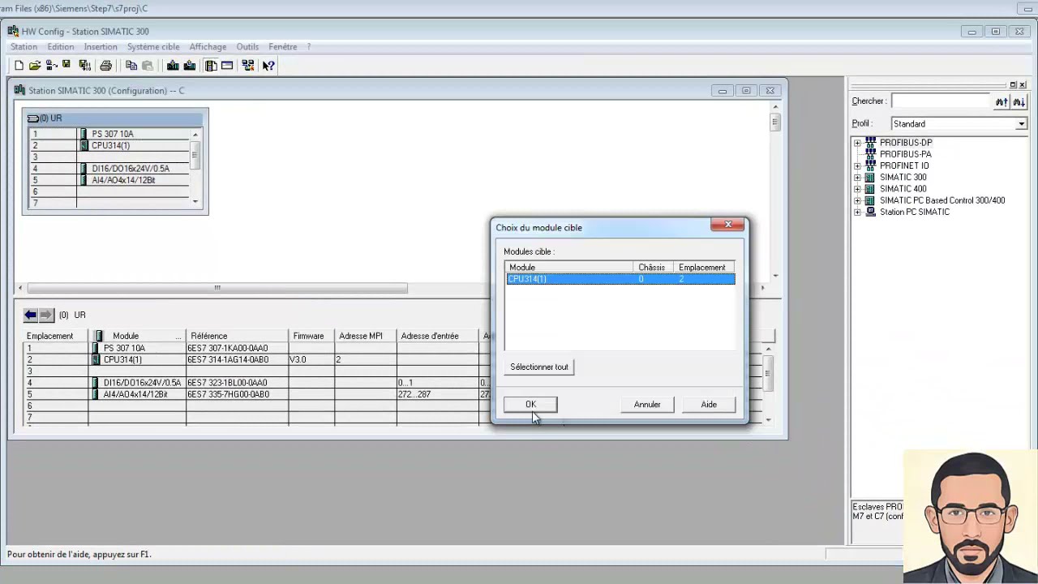Click the PROFIBUS-DP network icon in catalog
Viewport: 1038px width, 584px height.
tap(871, 143)
